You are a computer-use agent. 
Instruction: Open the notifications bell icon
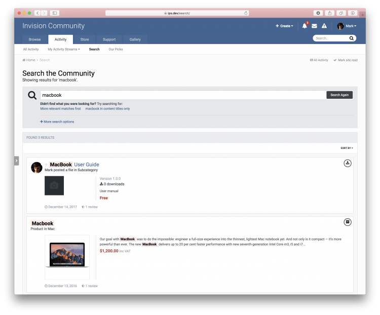[305, 26]
